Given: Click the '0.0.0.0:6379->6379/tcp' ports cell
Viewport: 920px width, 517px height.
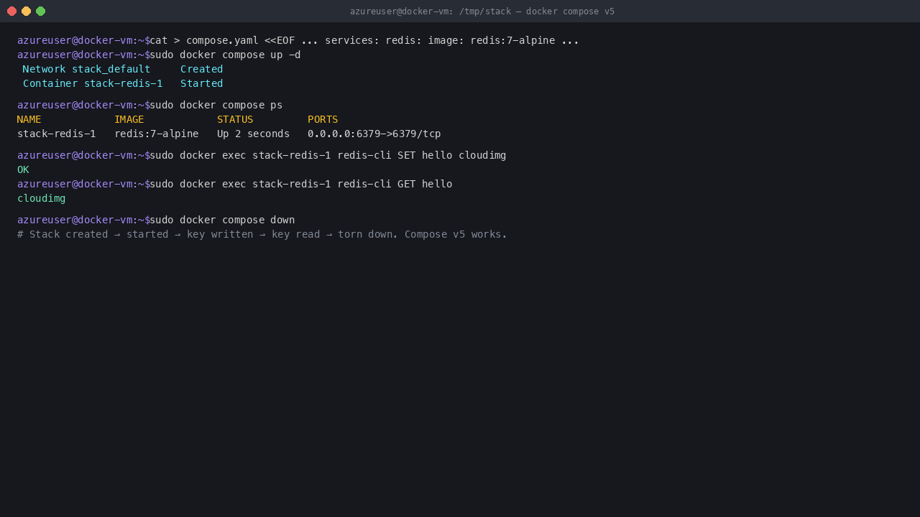Looking at the screenshot, I should coord(374,134).
